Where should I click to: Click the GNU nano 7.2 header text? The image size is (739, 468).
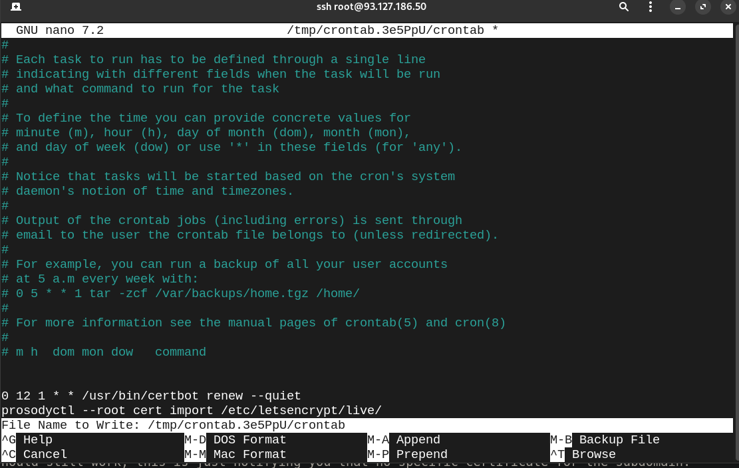[60, 30]
